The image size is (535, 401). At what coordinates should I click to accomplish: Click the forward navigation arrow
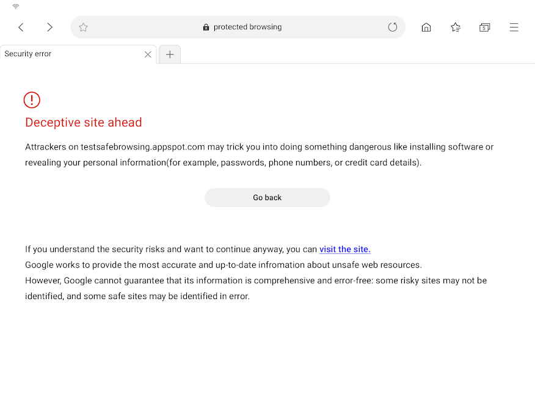click(x=49, y=27)
